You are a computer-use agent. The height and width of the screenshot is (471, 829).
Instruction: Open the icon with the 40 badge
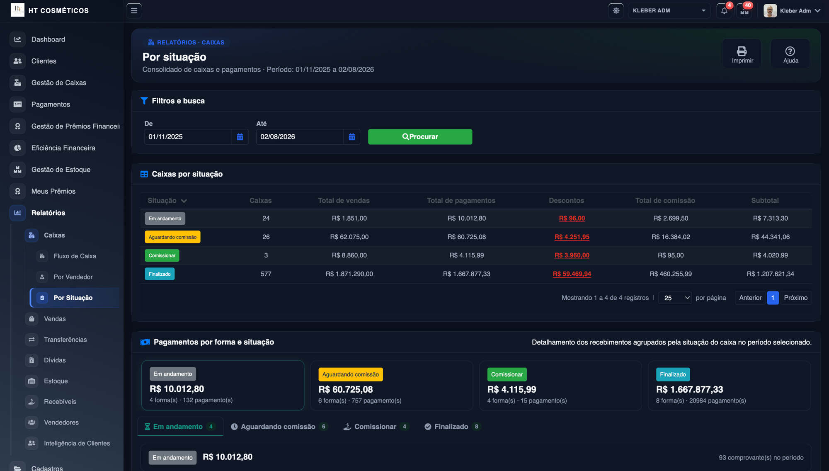[744, 11]
